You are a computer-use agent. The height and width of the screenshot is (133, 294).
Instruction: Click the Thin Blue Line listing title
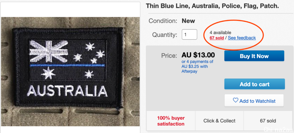212,6
